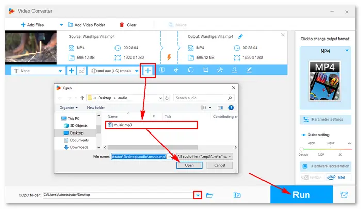Go back in Open dialog
361x209 pixels.
[x=60, y=98]
